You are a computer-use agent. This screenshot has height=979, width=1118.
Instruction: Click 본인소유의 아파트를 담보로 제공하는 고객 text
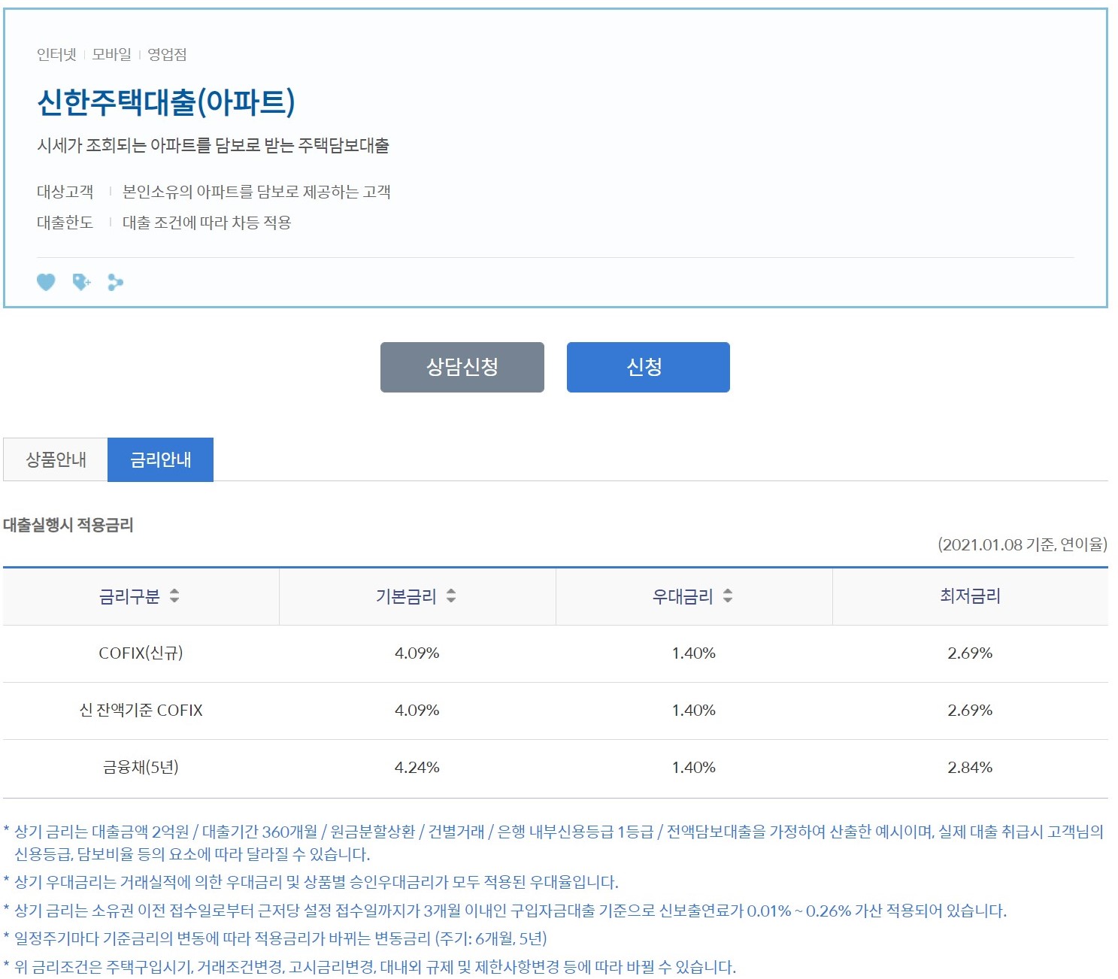(256, 192)
